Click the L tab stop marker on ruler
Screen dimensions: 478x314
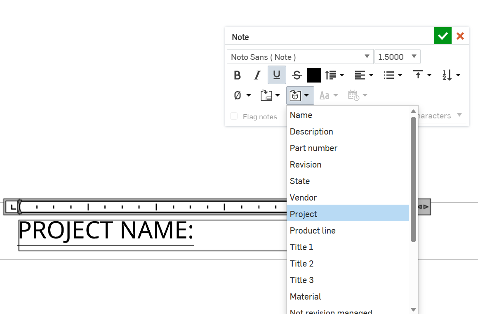coord(12,207)
